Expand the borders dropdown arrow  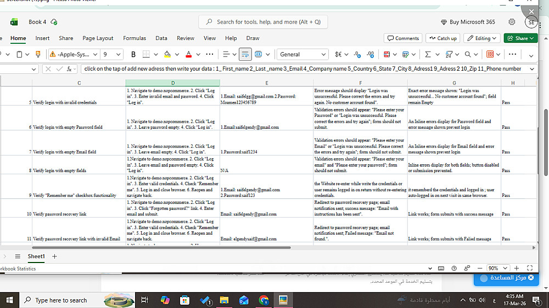click(156, 55)
